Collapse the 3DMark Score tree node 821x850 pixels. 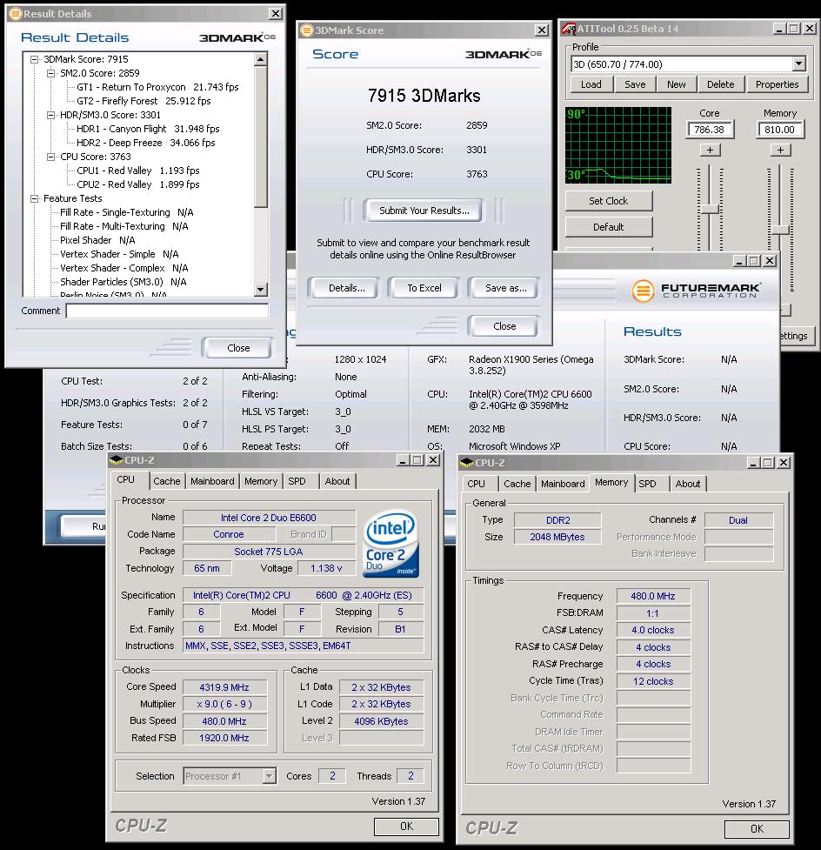(34, 60)
